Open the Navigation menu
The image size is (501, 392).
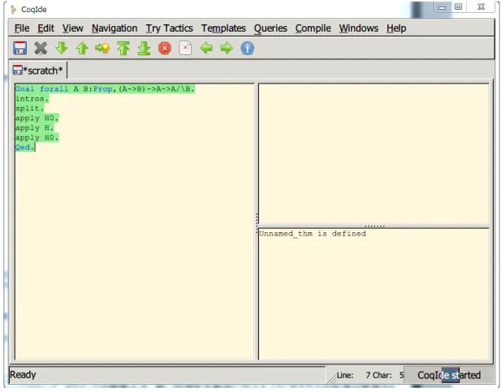point(114,28)
